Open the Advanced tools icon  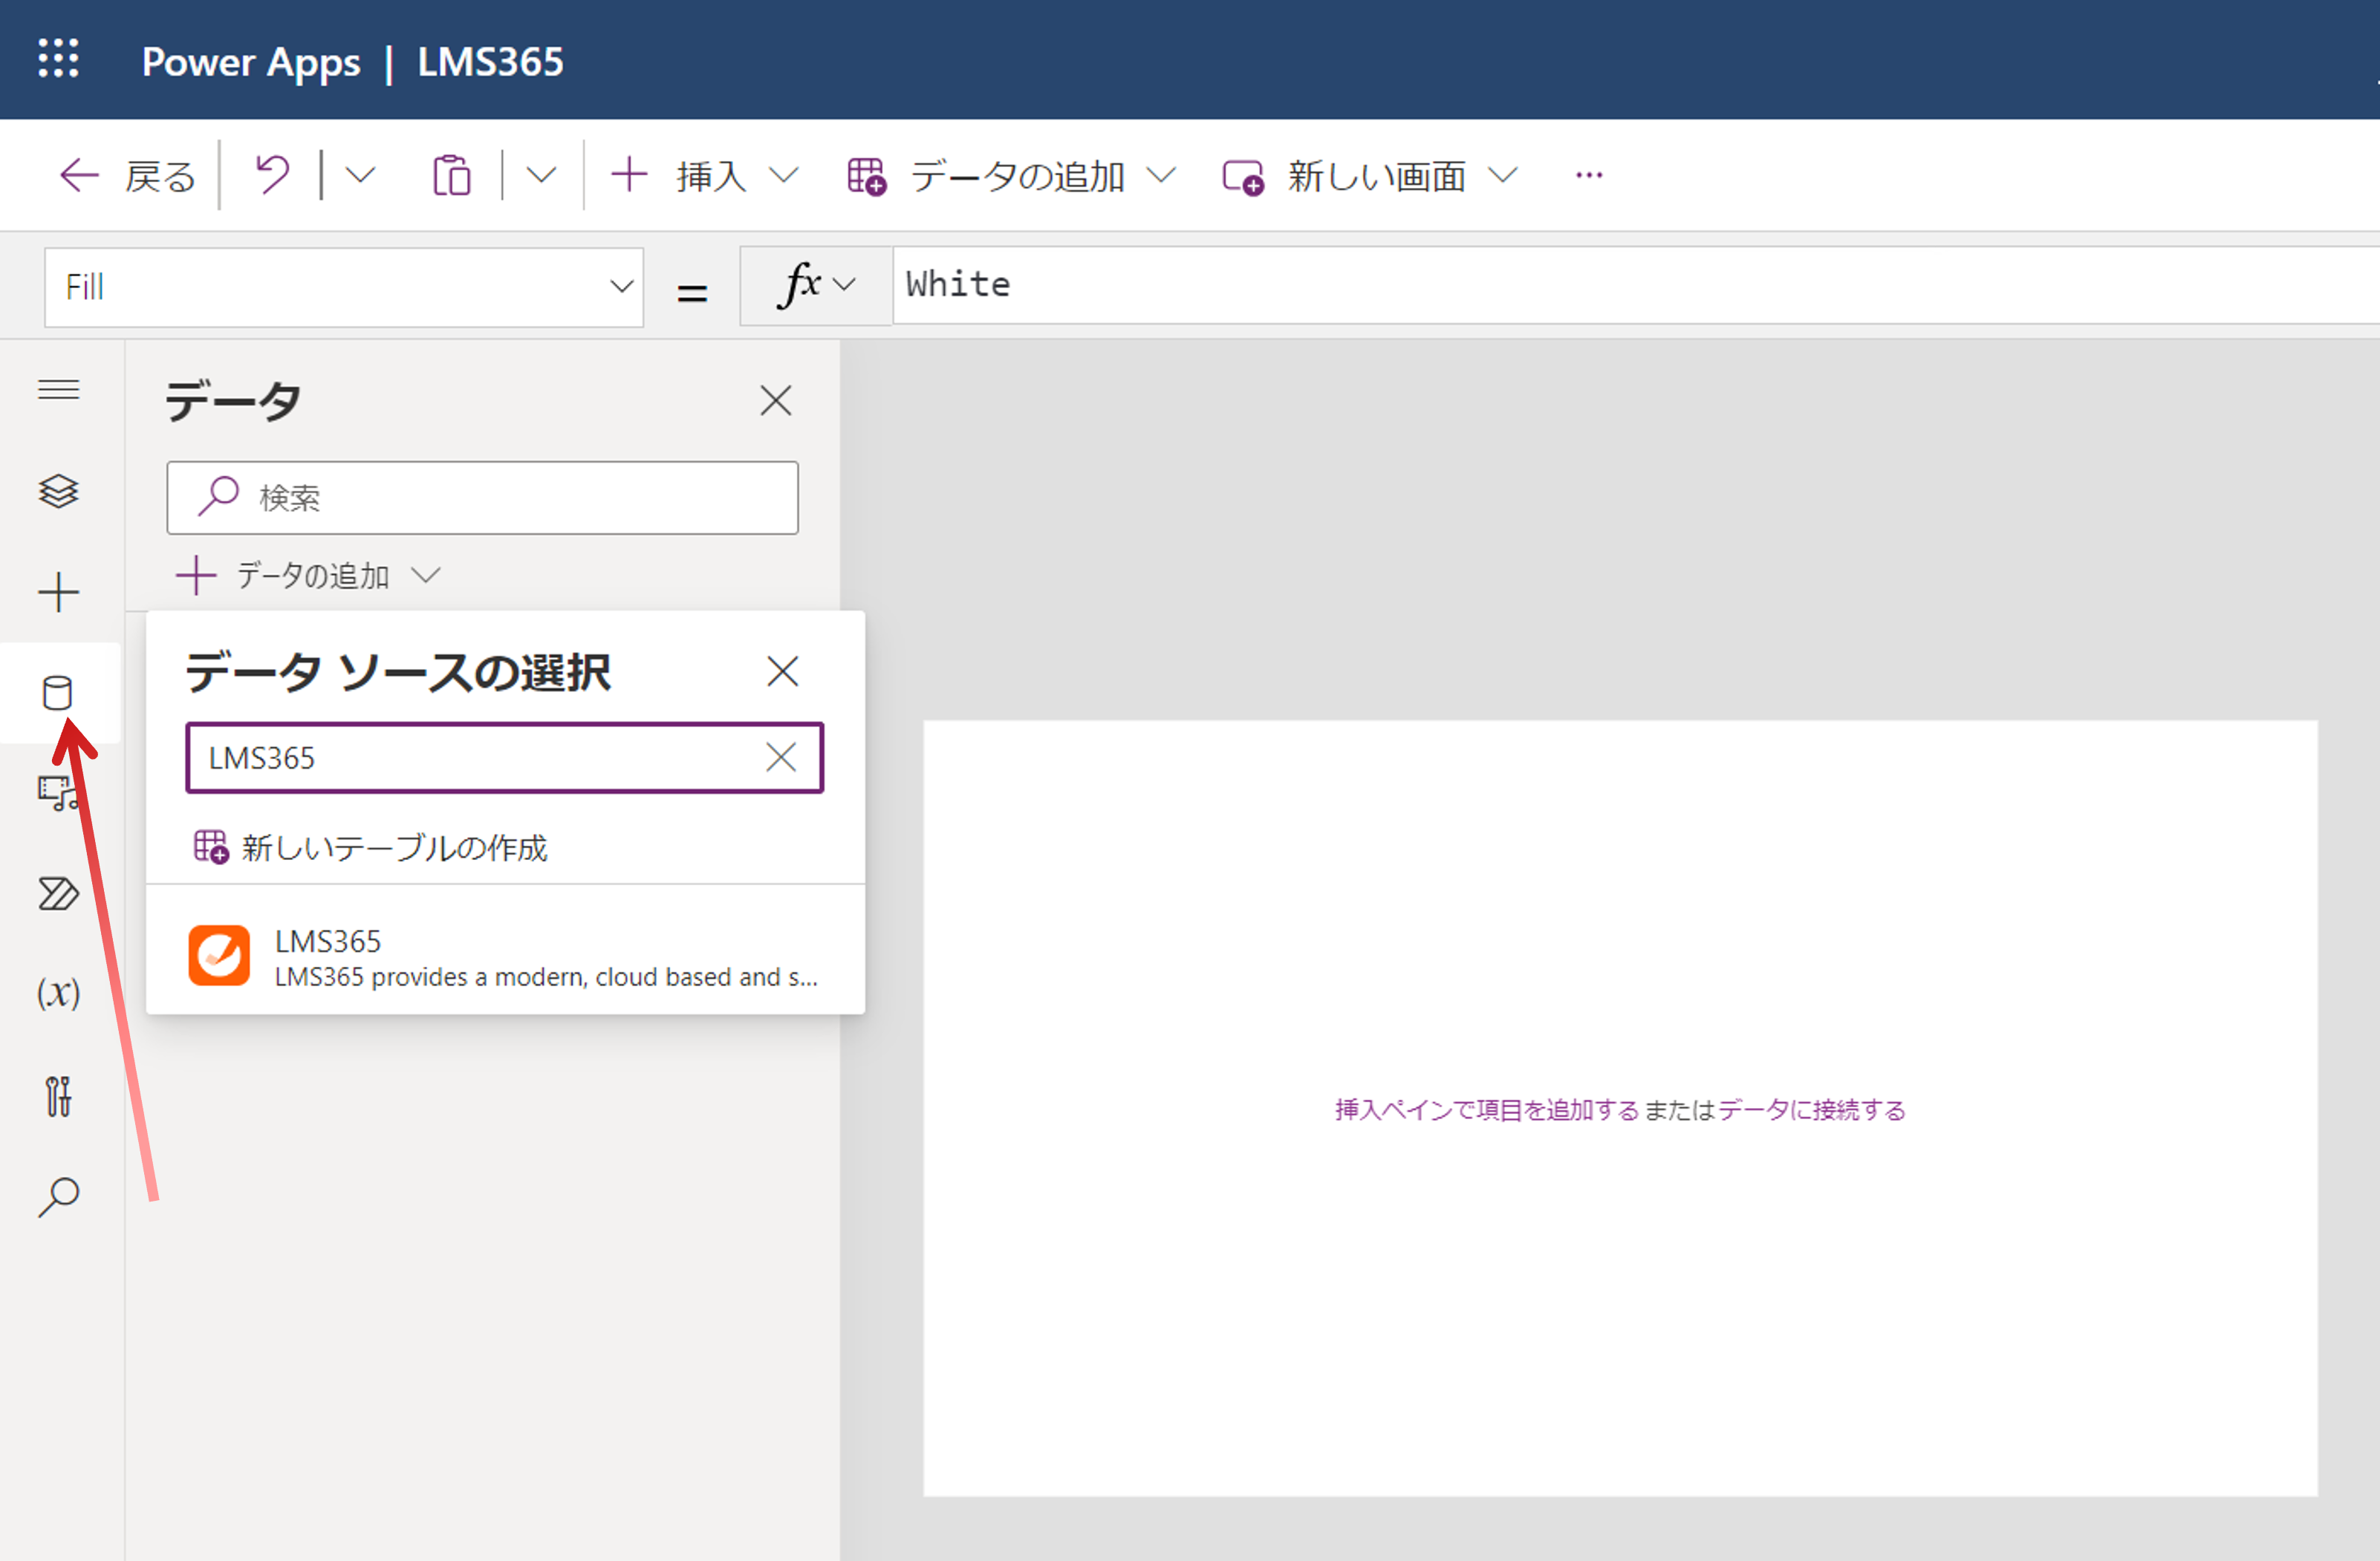59,1096
